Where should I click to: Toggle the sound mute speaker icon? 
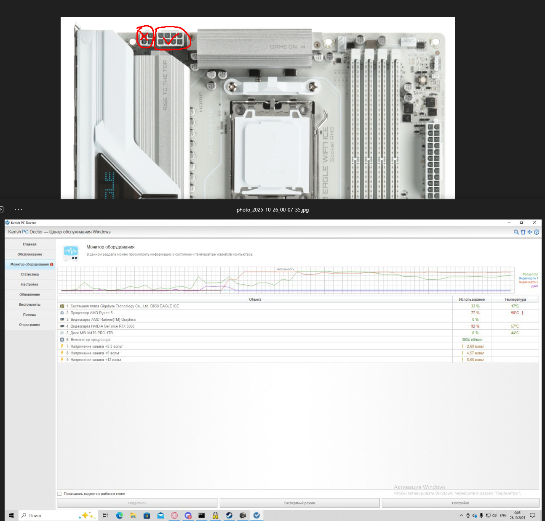tap(529, 232)
